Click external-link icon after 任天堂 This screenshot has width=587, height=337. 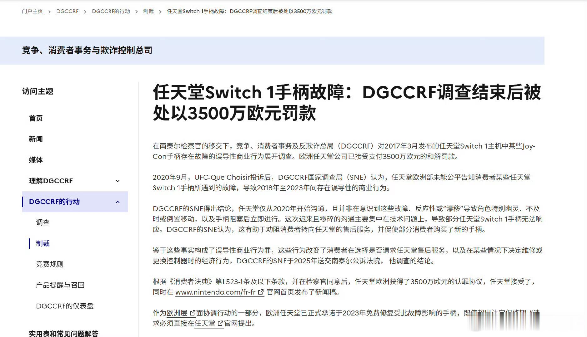pyautogui.click(x=220, y=323)
